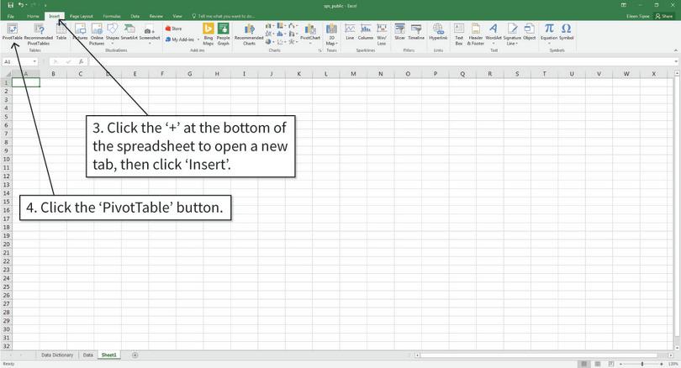Add a new sheet with the plus button
The width and height of the screenshot is (681, 368).
point(135,355)
